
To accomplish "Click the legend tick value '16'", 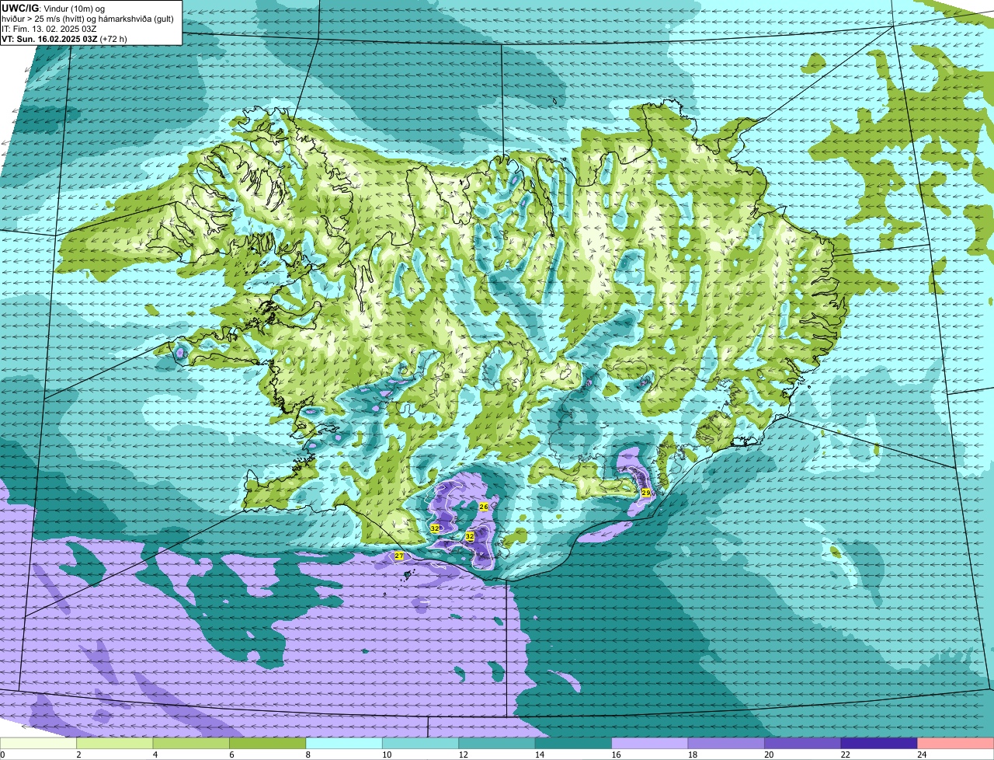I will [615, 755].
